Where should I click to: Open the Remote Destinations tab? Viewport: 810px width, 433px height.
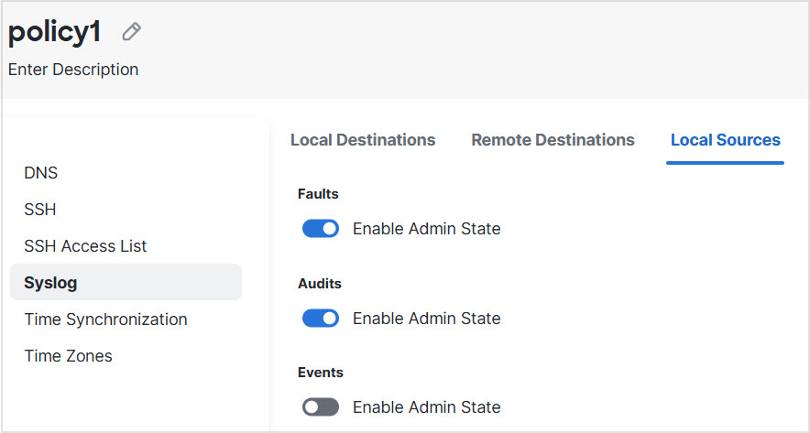(553, 140)
